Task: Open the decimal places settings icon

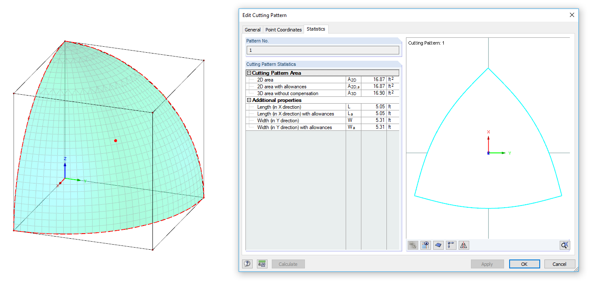Action: coord(262,264)
